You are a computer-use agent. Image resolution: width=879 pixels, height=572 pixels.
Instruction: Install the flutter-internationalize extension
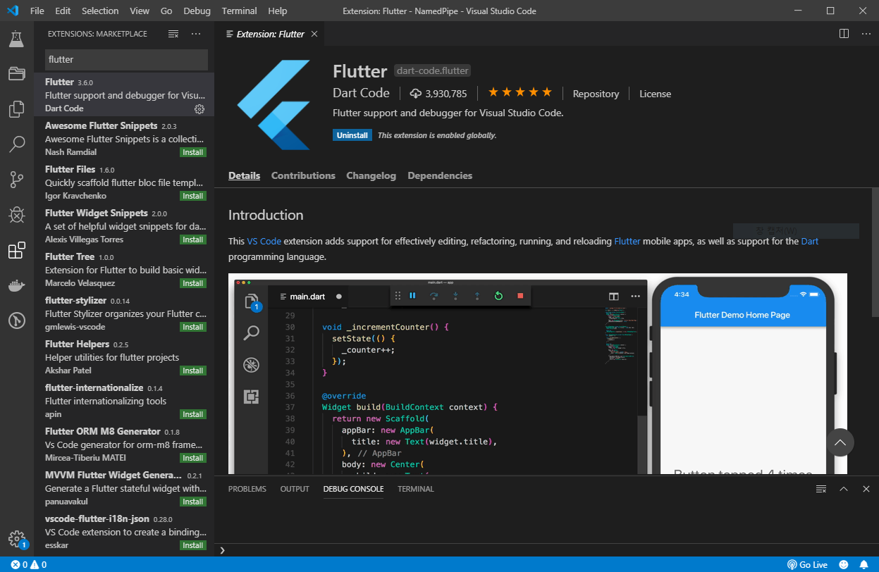(x=192, y=414)
